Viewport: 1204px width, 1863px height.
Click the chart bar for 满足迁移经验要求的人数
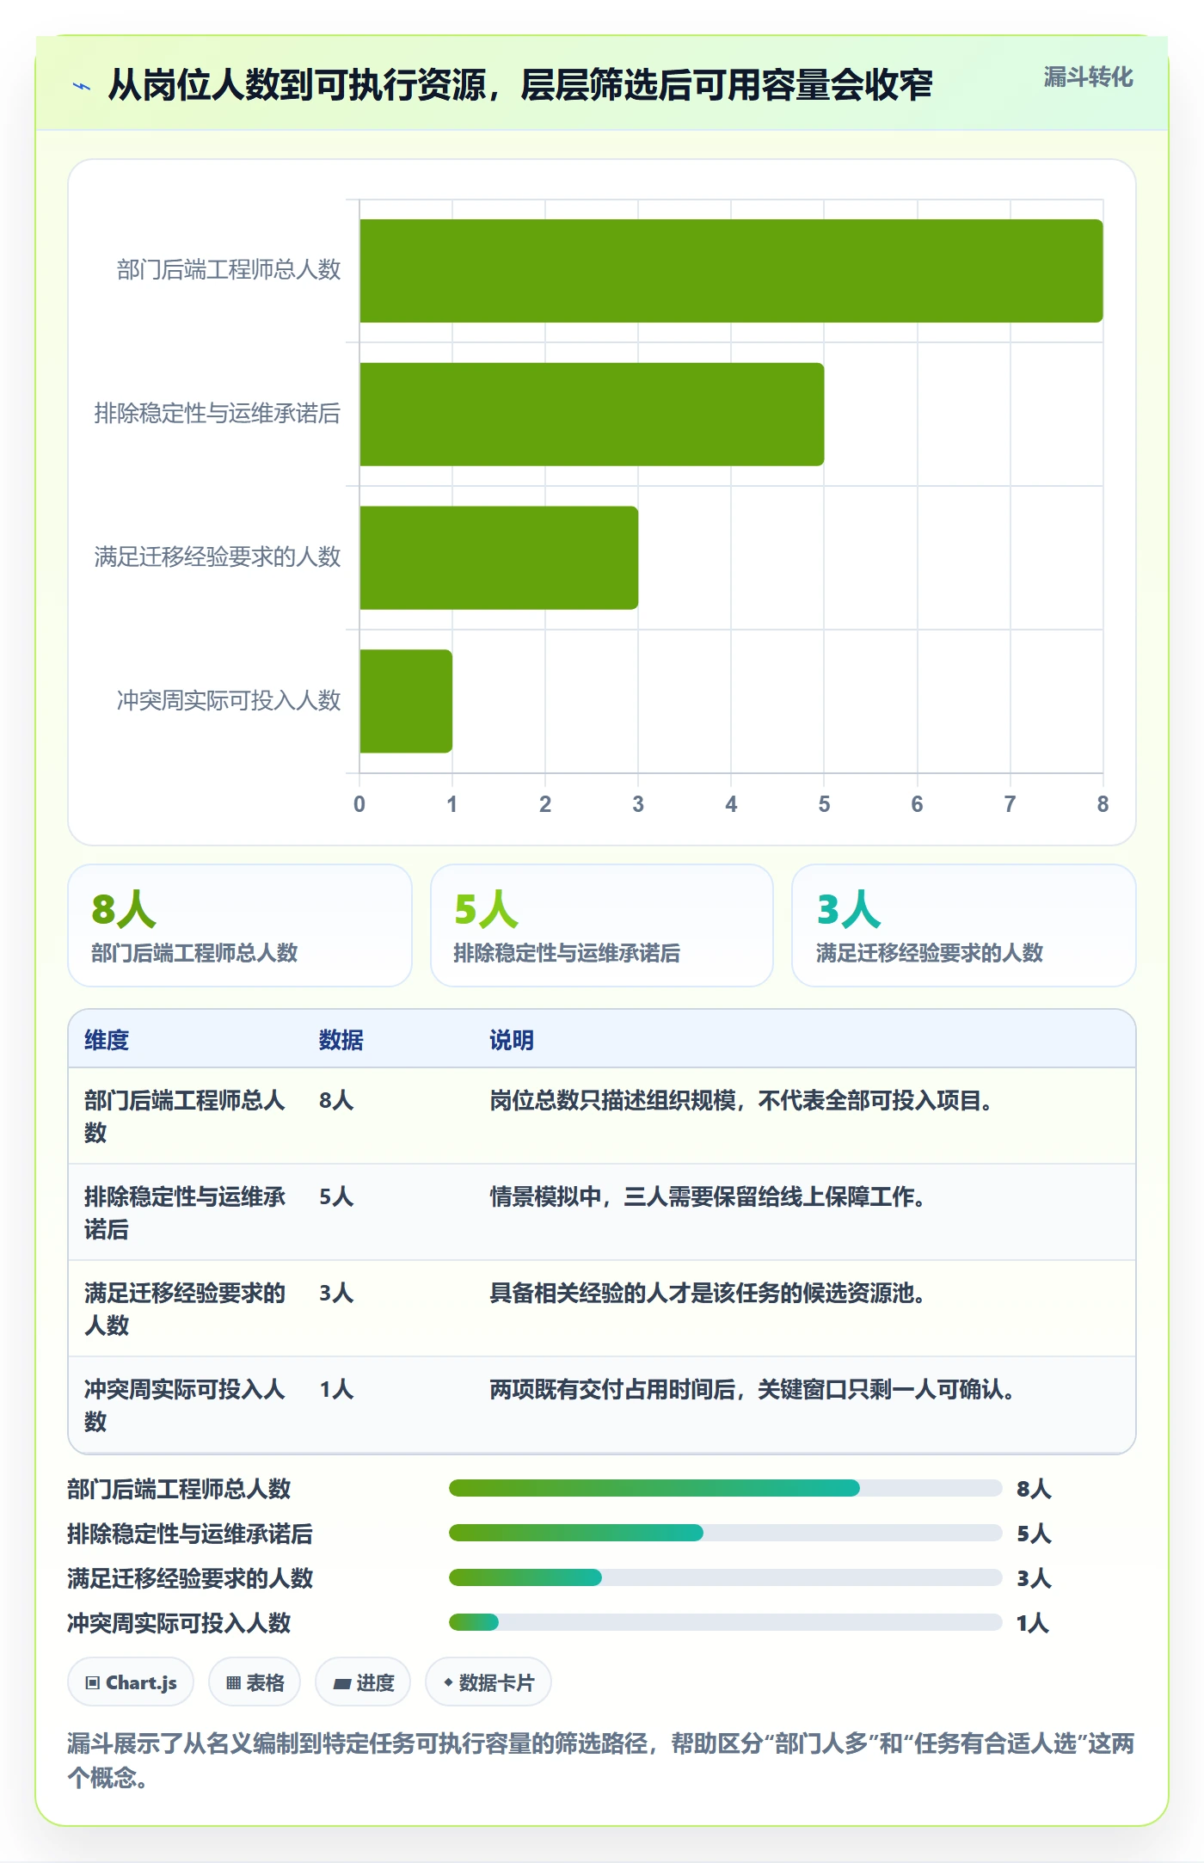click(499, 558)
